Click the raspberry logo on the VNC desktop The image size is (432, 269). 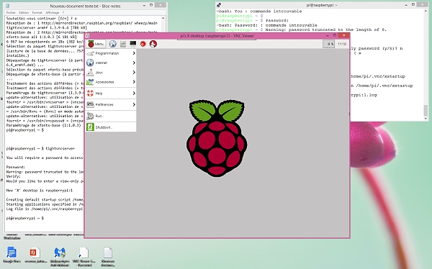coord(217,138)
